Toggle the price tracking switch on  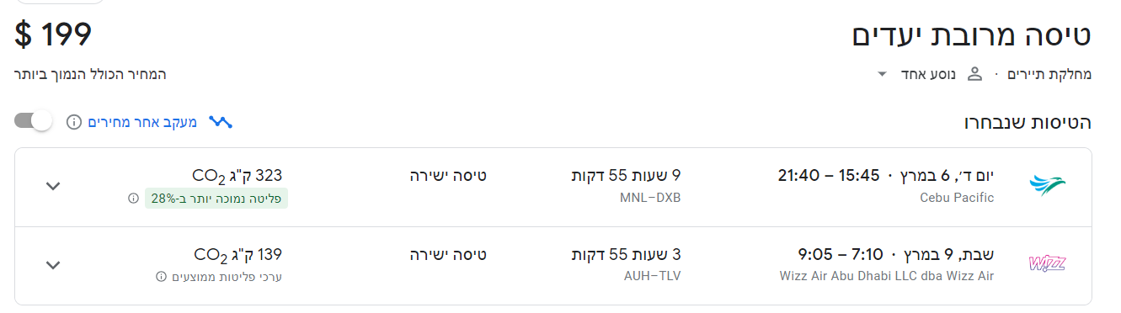tap(34, 121)
